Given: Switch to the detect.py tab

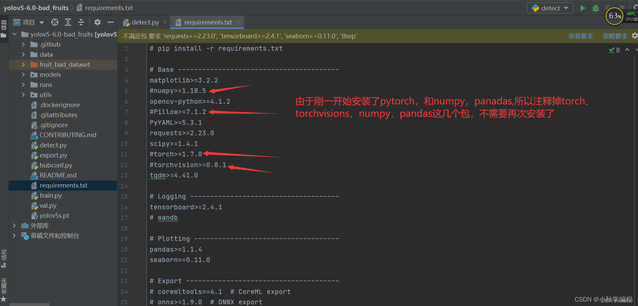Looking at the screenshot, I should pyautogui.click(x=141, y=22).
